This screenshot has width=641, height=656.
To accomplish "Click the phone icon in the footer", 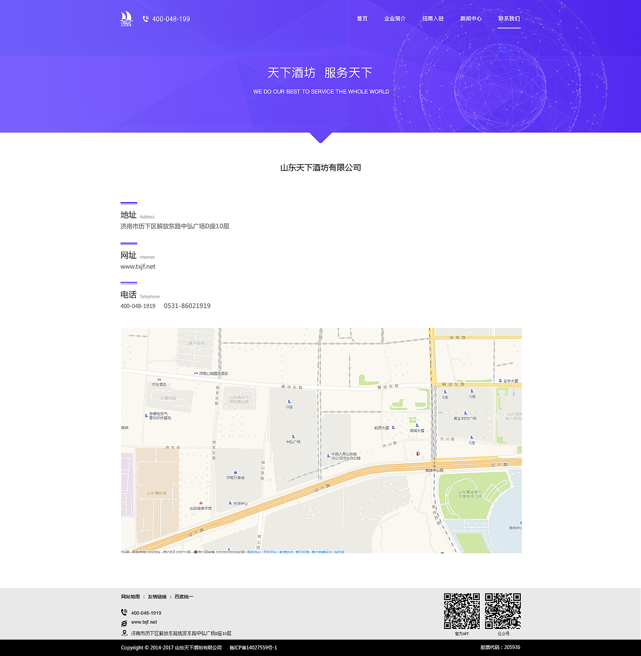I will coord(123,612).
